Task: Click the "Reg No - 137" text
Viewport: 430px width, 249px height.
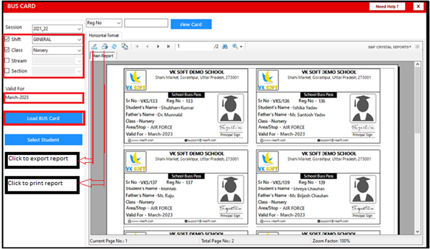Action: (x=179, y=182)
